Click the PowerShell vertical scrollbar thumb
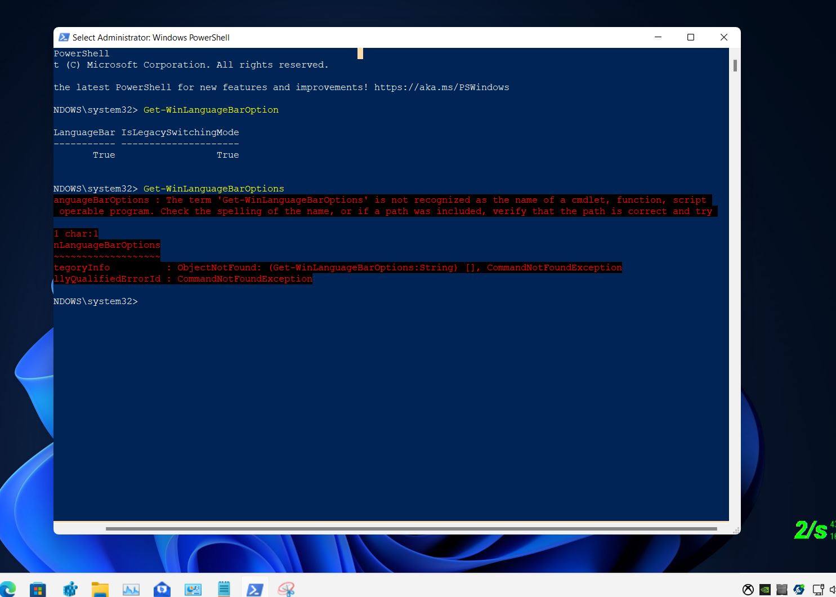 pyautogui.click(x=735, y=65)
